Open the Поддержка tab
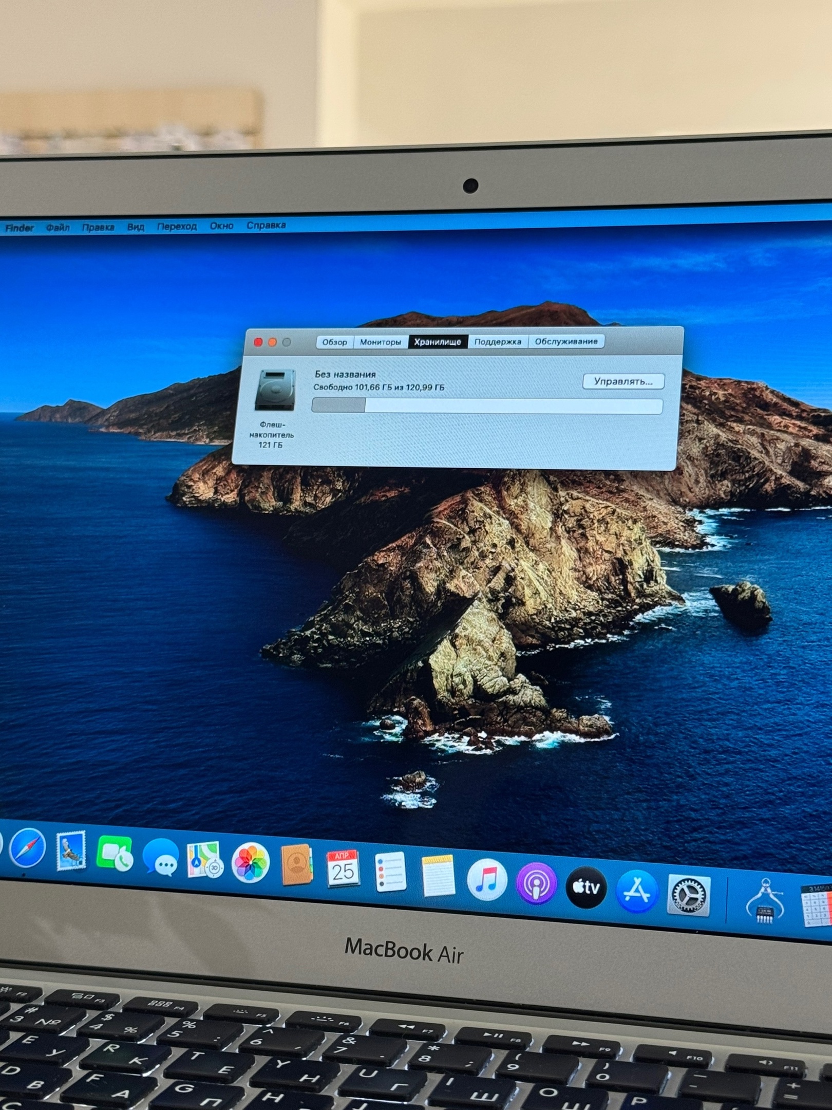This screenshot has height=1110, width=832. point(498,342)
